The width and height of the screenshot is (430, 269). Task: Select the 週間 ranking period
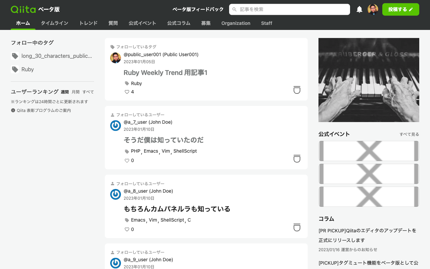tap(66, 91)
